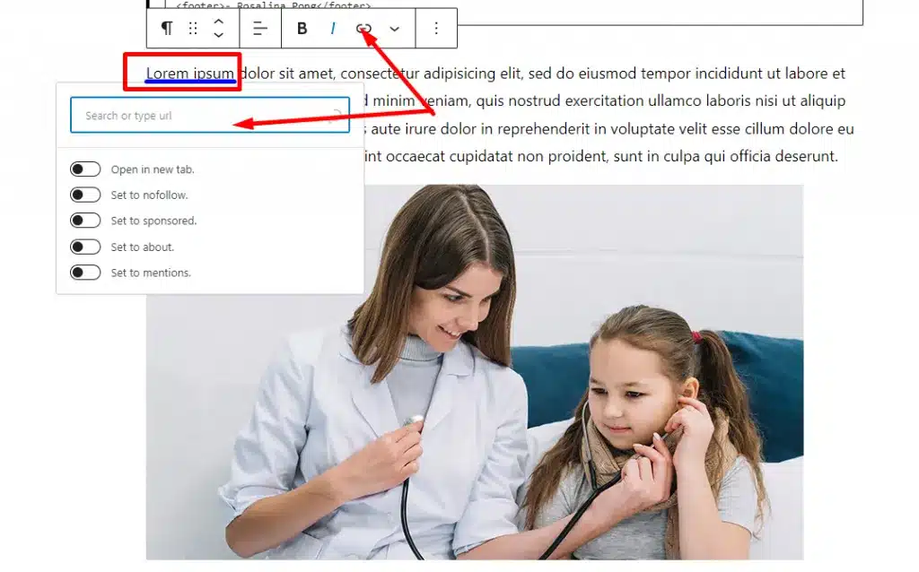Apply italic formatting with the Italic icon
This screenshot has width=919, height=572.
[x=332, y=28]
